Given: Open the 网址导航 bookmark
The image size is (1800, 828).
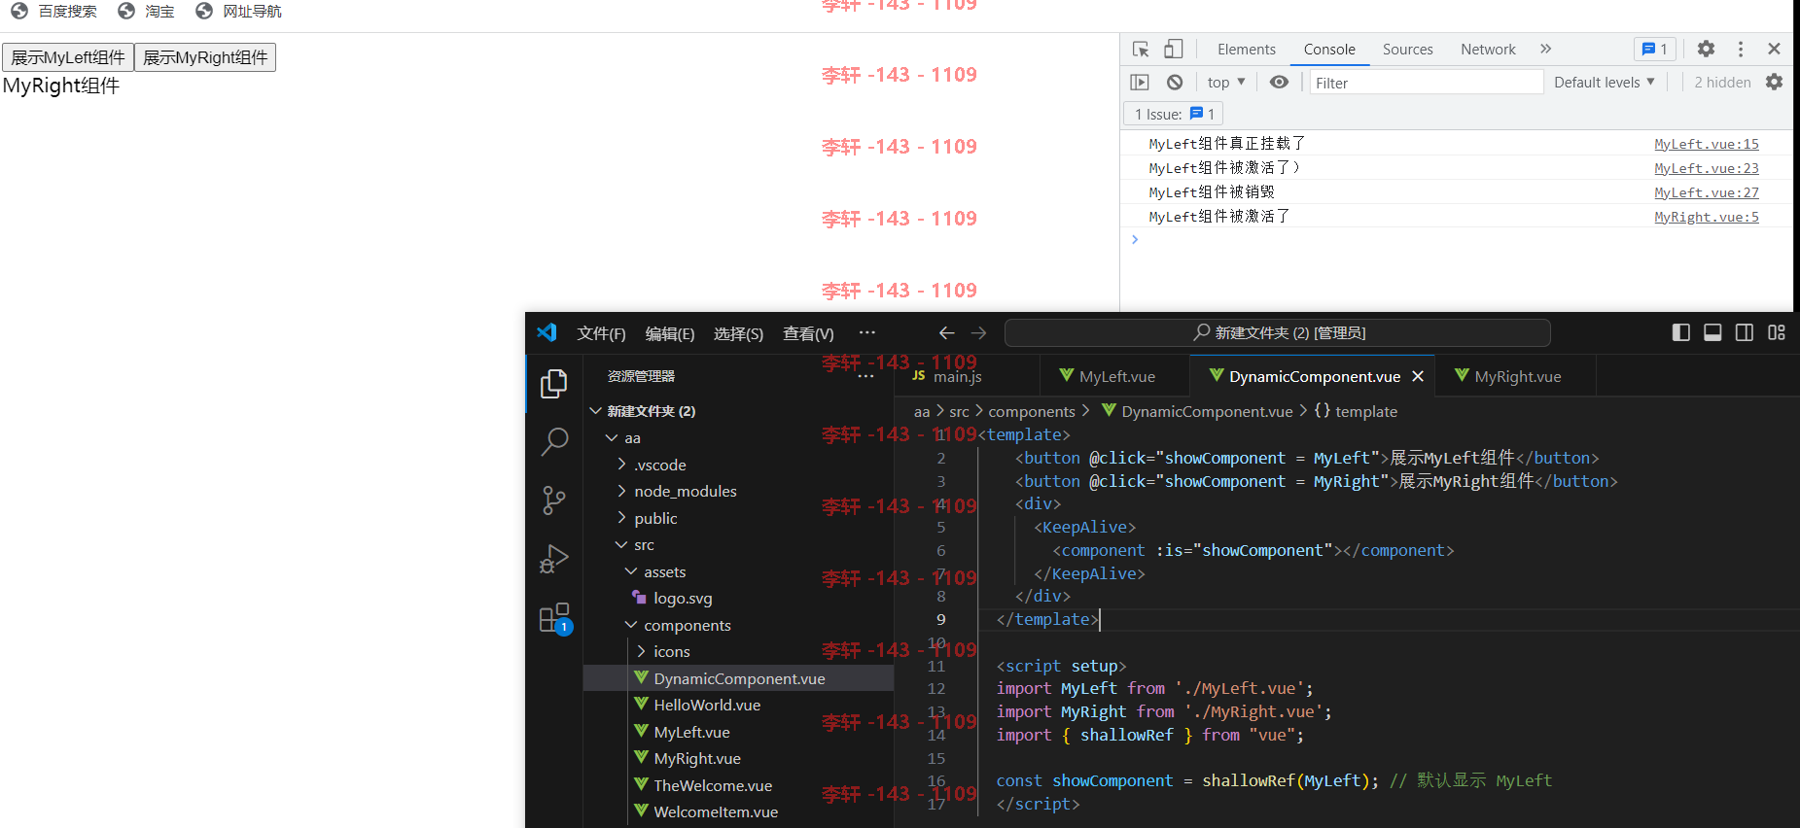Looking at the screenshot, I should point(239,11).
